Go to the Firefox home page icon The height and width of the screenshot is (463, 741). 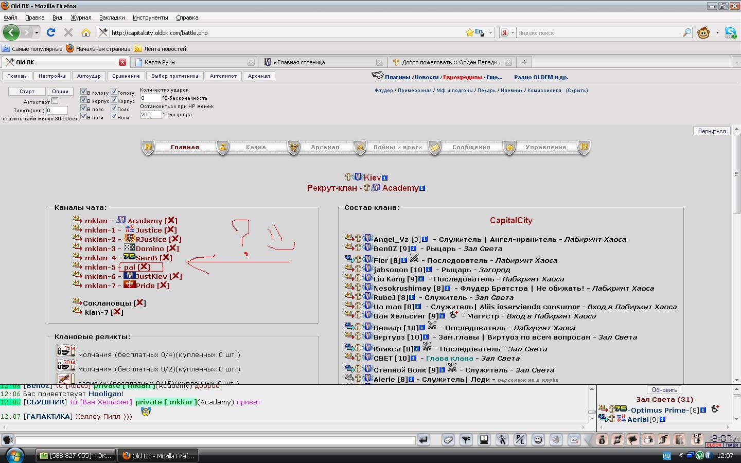click(x=86, y=32)
